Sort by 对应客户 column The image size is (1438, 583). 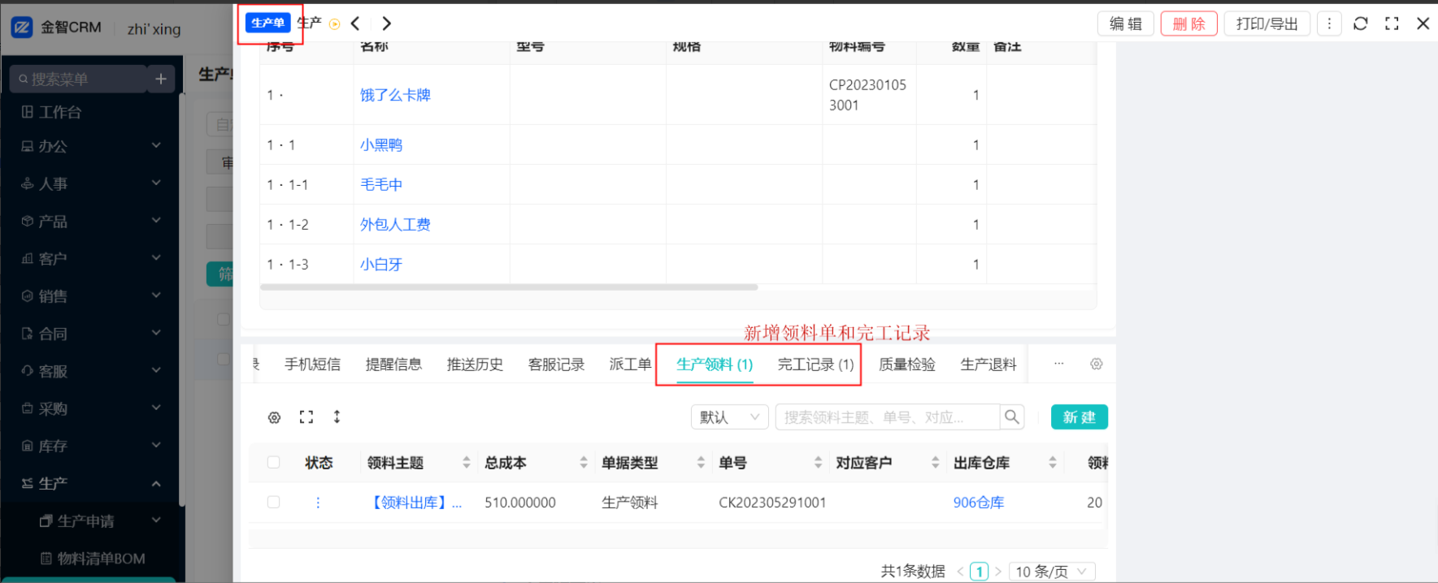[x=936, y=462]
